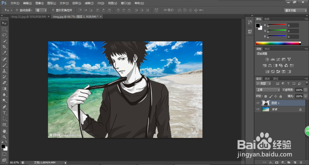309x165 pixels.
Task: Select the Clone Stamp tool
Action: coord(4,71)
